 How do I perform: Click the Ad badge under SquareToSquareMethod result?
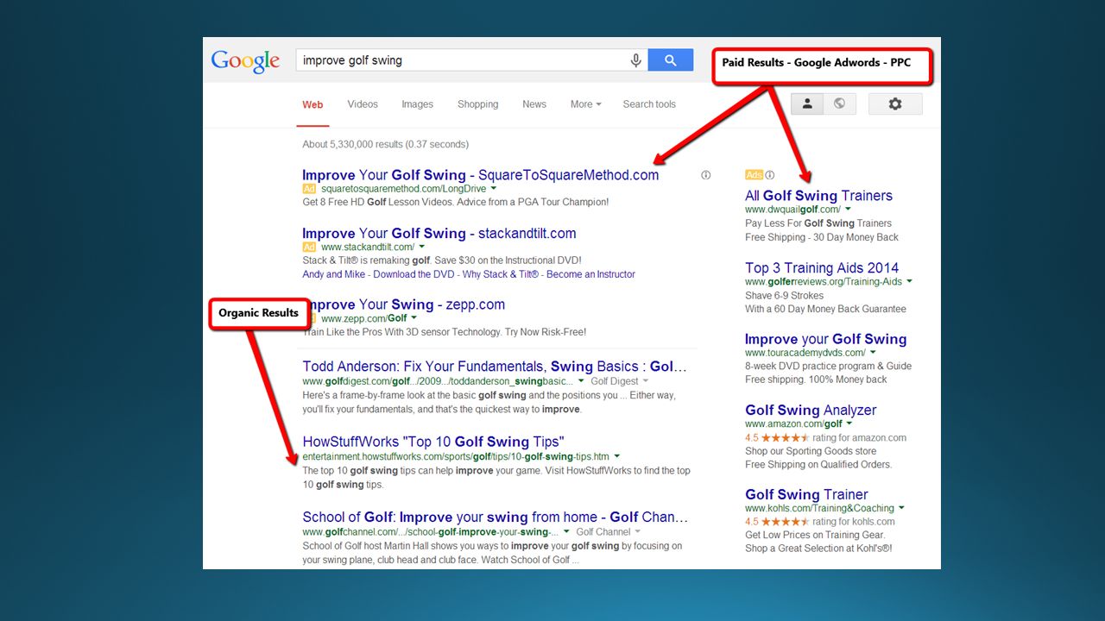click(x=309, y=189)
